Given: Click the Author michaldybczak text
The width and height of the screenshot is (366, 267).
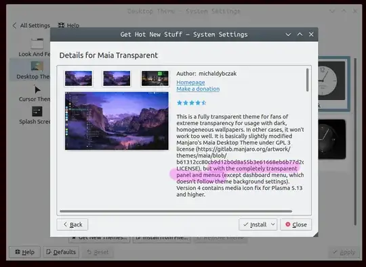Looking at the screenshot, I should (206, 74).
